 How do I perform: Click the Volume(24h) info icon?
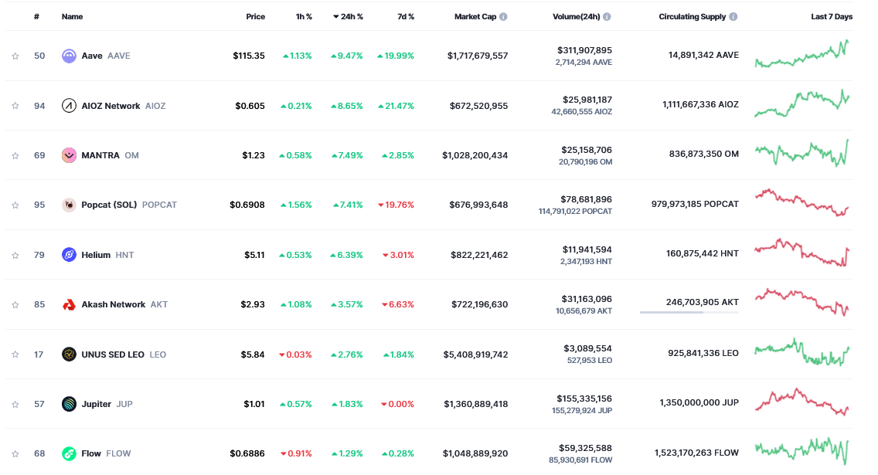pos(607,17)
